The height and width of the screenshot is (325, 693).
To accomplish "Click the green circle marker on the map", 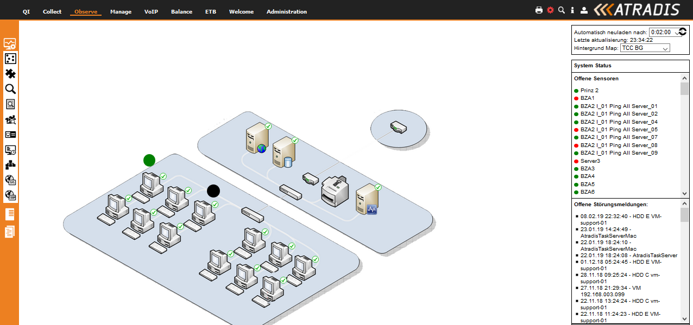I will (x=149, y=160).
